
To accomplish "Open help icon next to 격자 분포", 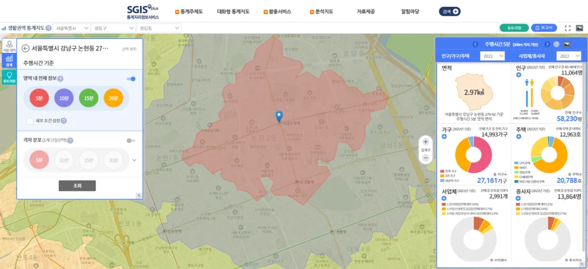I will [71, 141].
